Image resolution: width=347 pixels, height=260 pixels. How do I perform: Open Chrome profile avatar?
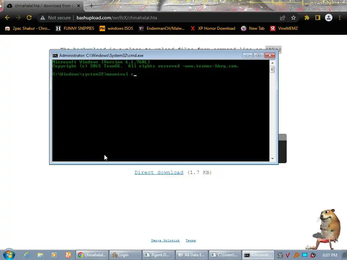pos(329,18)
